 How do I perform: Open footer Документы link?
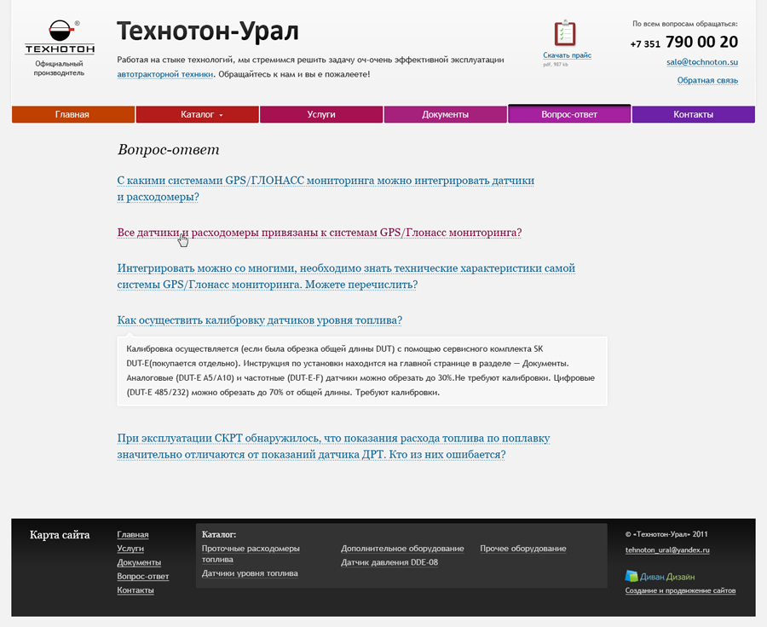click(139, 562)
